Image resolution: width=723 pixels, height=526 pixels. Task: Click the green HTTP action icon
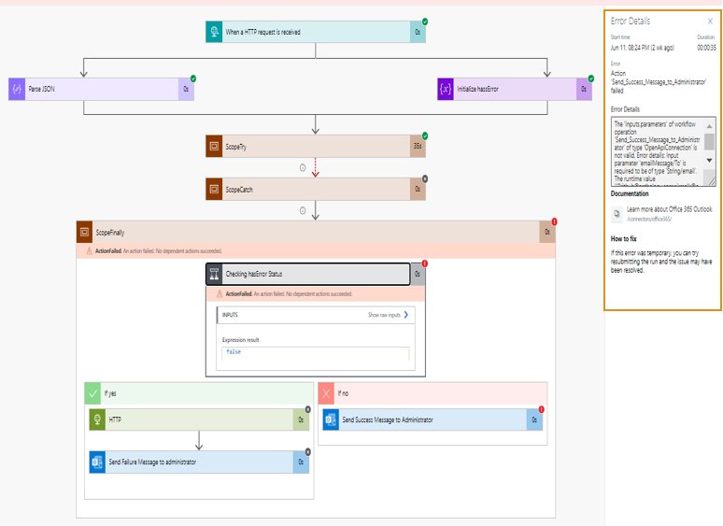(x=97, y=420)
